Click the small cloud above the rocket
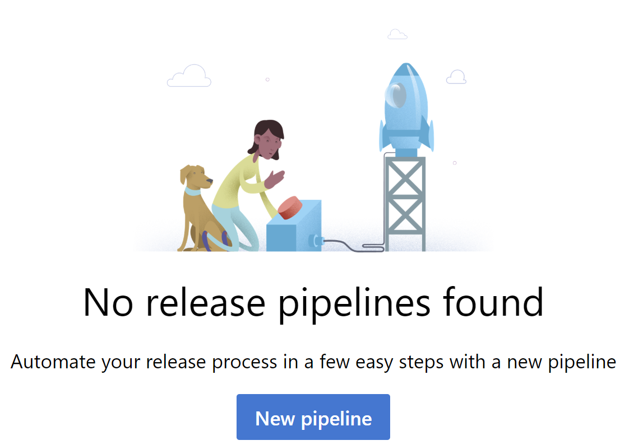The width and height of the screenshot is (634, 445). [x=397, y=34]
